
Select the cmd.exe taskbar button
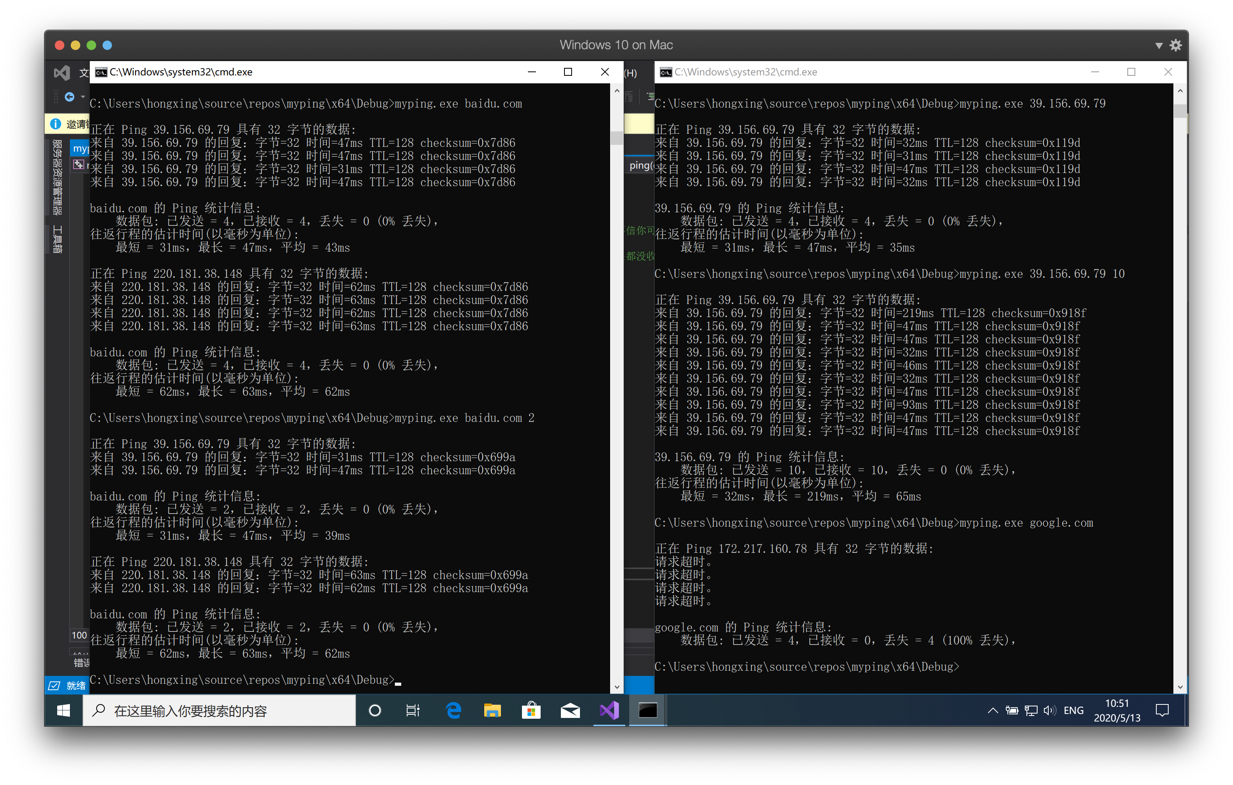[648, 710]
